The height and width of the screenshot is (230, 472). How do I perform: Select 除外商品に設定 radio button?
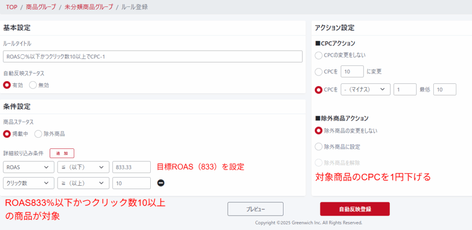click(318, 147)
